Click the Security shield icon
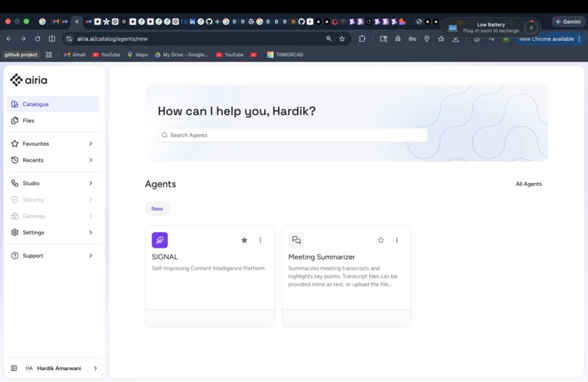This screenshot has height=382, width=588. (15, 200)
